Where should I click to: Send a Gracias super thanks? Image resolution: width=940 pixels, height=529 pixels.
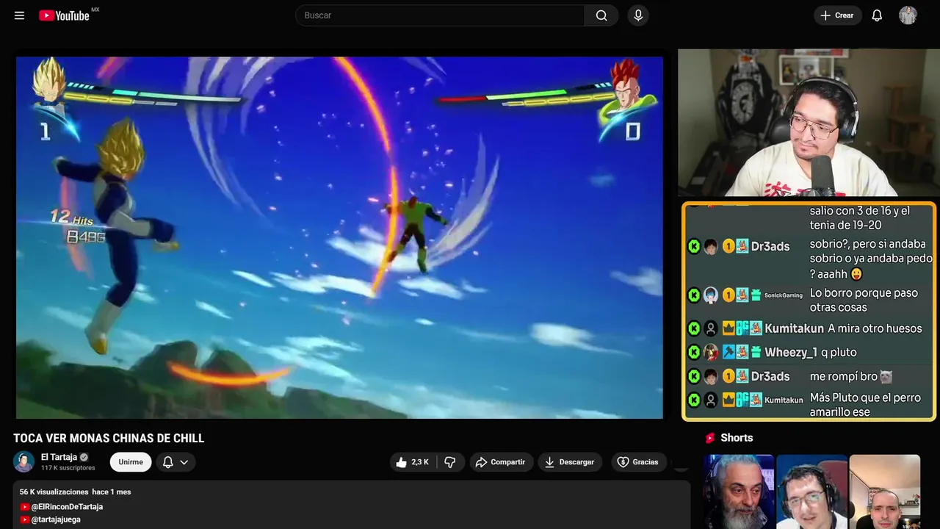pyautogui.click(x=637, y=462)
